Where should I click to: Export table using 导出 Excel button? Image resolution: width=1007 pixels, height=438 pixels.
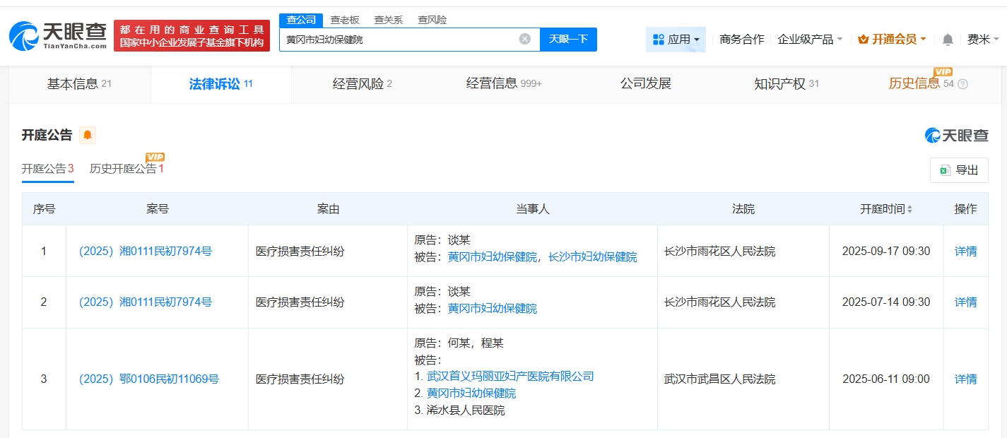coord(959,170)
